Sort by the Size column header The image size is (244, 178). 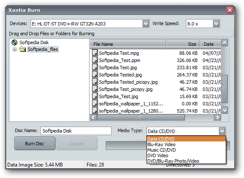click(183, 44)
